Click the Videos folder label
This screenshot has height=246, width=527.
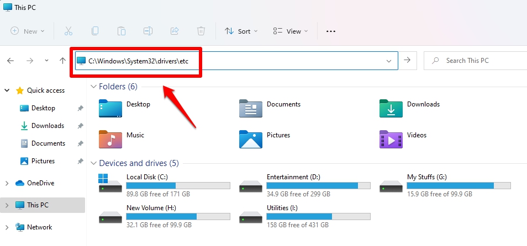[417, 135]
